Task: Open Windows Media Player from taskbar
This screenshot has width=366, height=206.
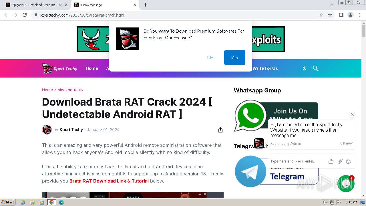Action: pyautogui.click(x=42, y=202)
